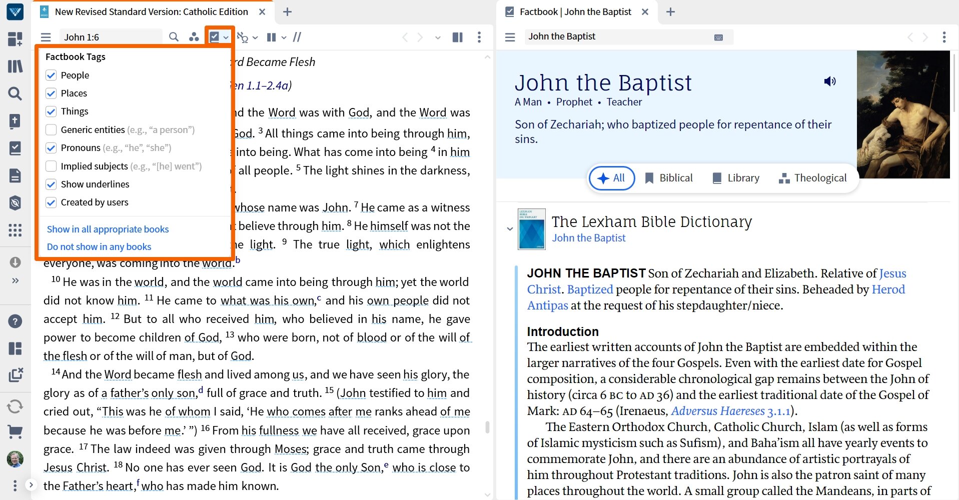Enable the Generic entities checkbox
The width and height of the screenshot is (959, 500).
51,129
